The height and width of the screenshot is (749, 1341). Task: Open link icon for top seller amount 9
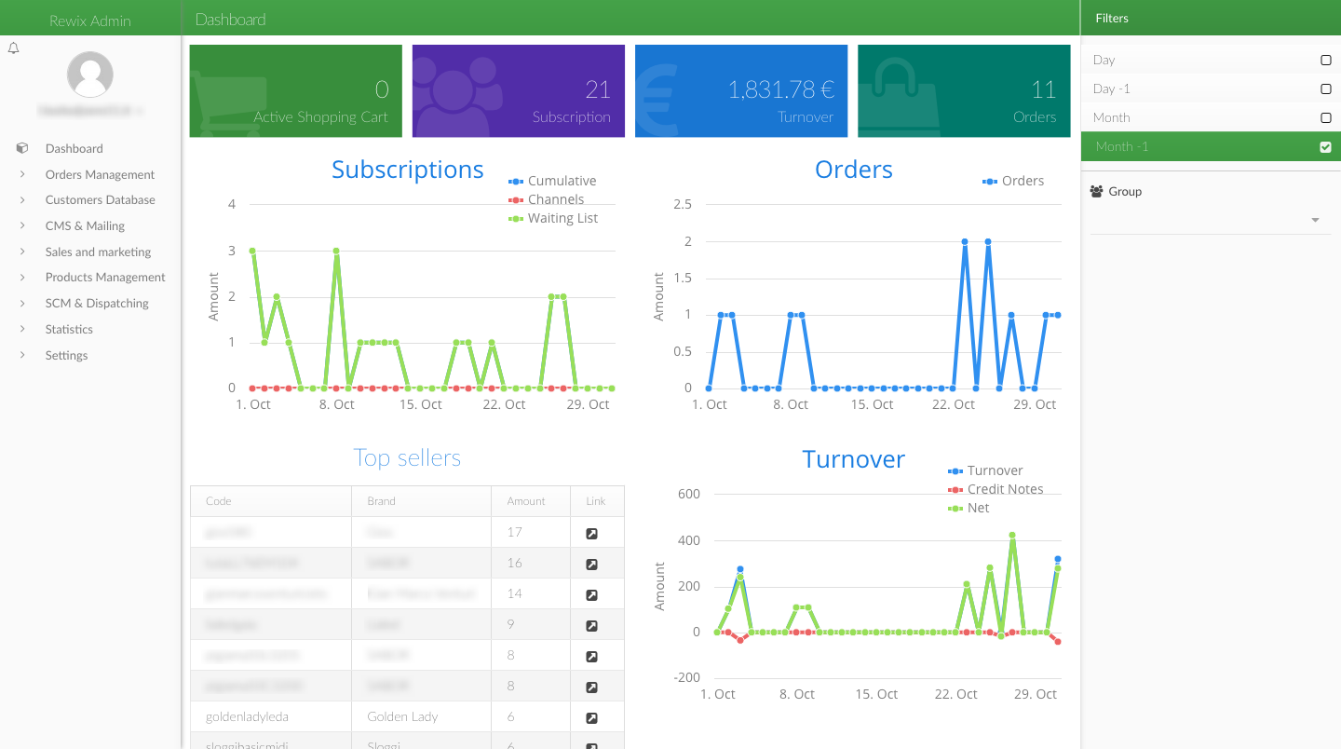click(x=591, y=625)
